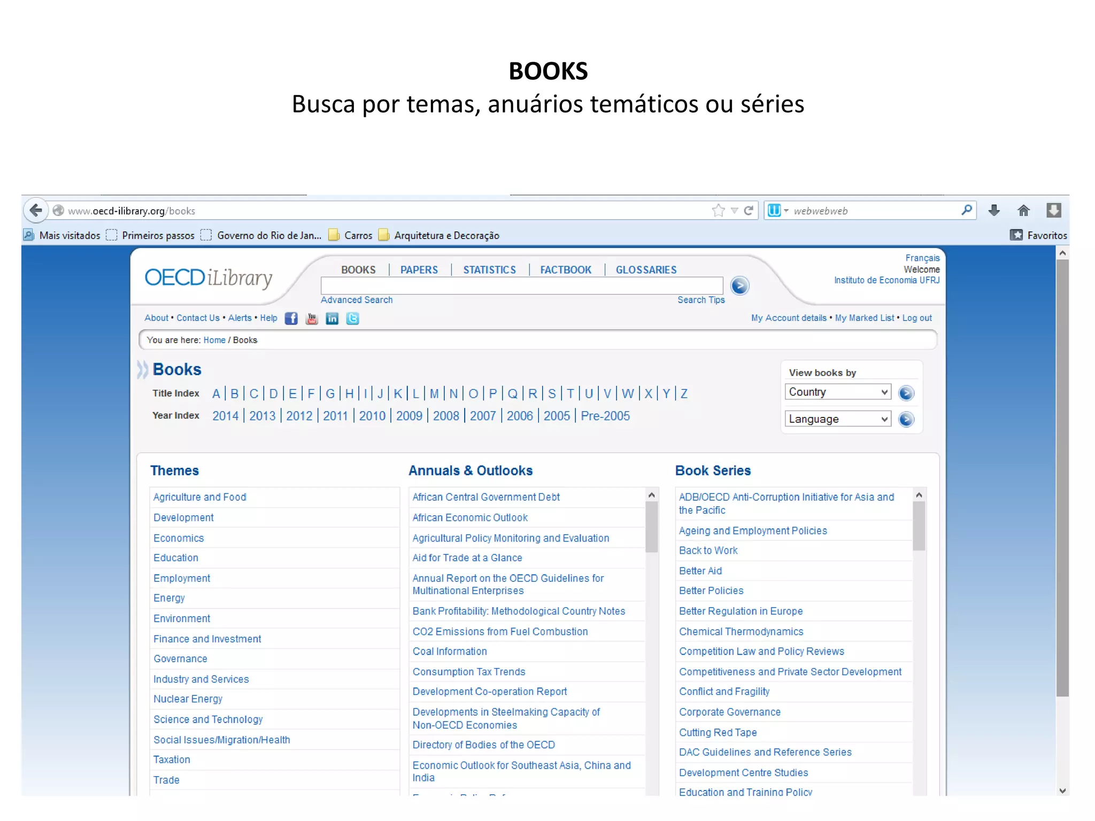The width and height of the screenshot is (1095, 821).
Task: Click go arrow next to Country dropdown
Action: tap(906, 393)
